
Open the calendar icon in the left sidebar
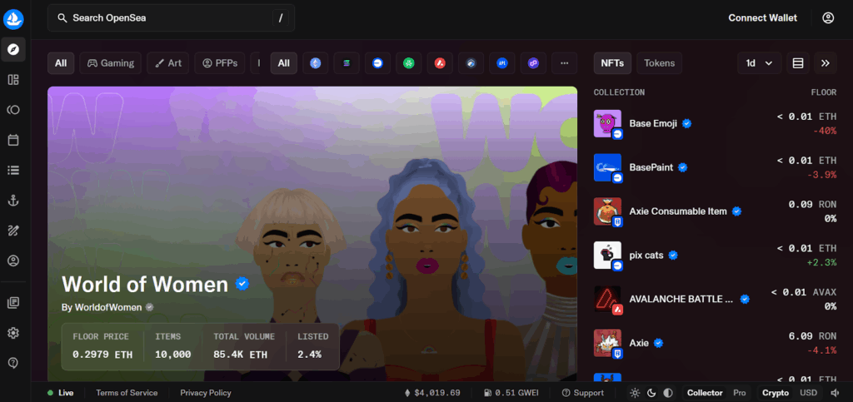pos(13,140)
